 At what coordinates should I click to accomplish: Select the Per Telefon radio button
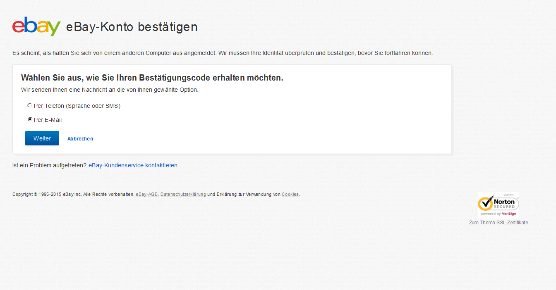click(30, 106)
